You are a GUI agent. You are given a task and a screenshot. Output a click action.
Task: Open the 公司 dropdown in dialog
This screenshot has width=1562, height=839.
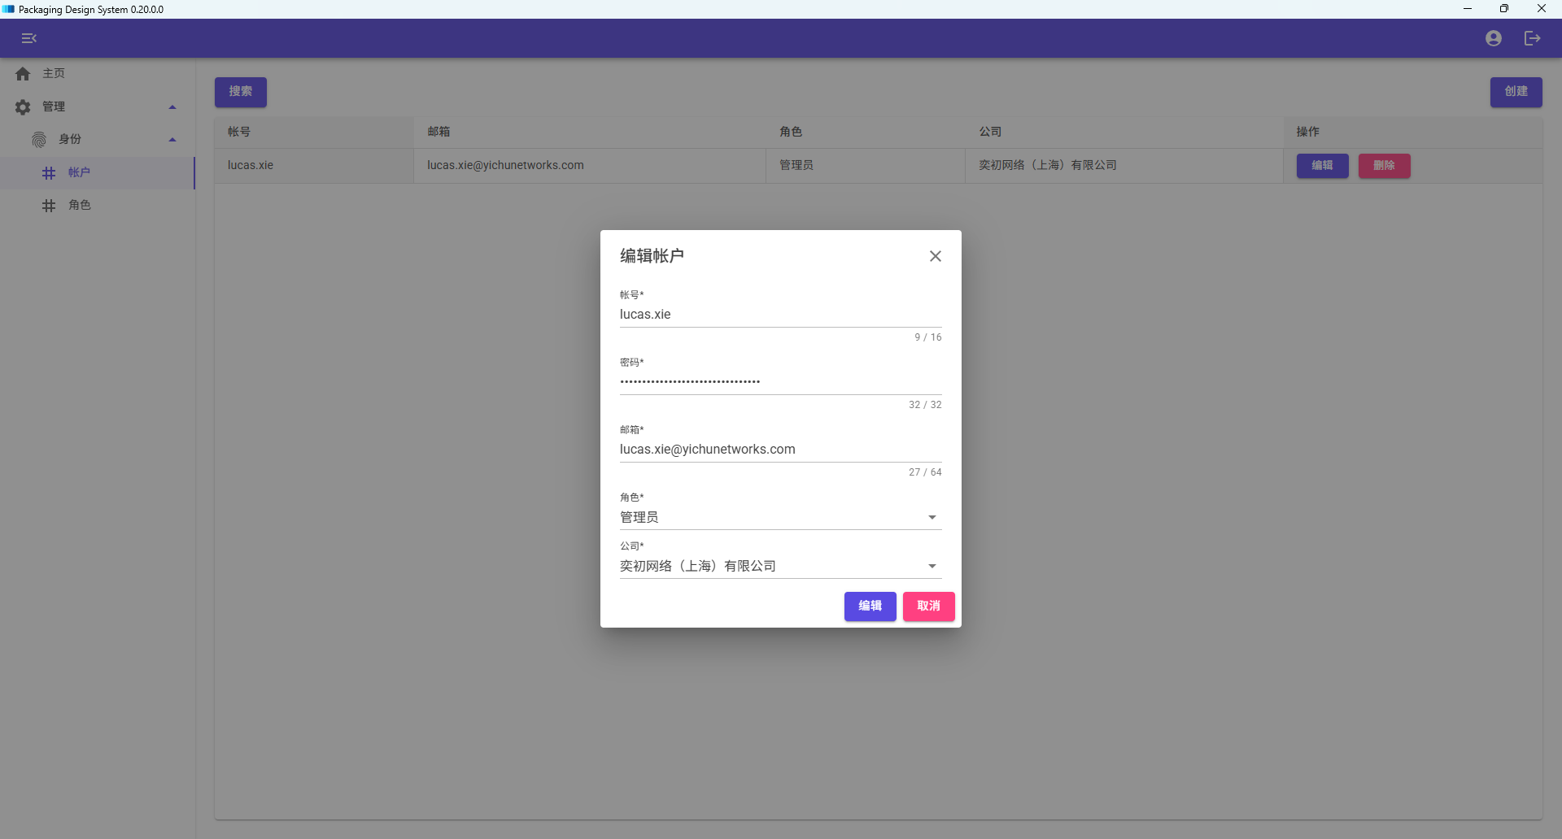pos(781,566)
